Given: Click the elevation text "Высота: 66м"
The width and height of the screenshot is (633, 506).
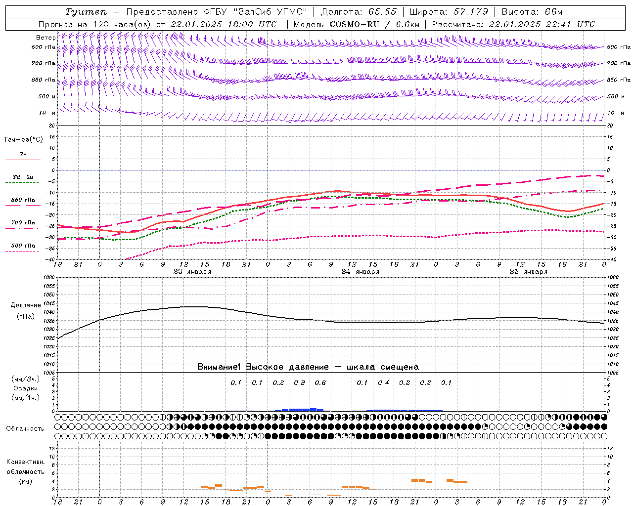Looking at the screenshot, I should coord(532,12).
